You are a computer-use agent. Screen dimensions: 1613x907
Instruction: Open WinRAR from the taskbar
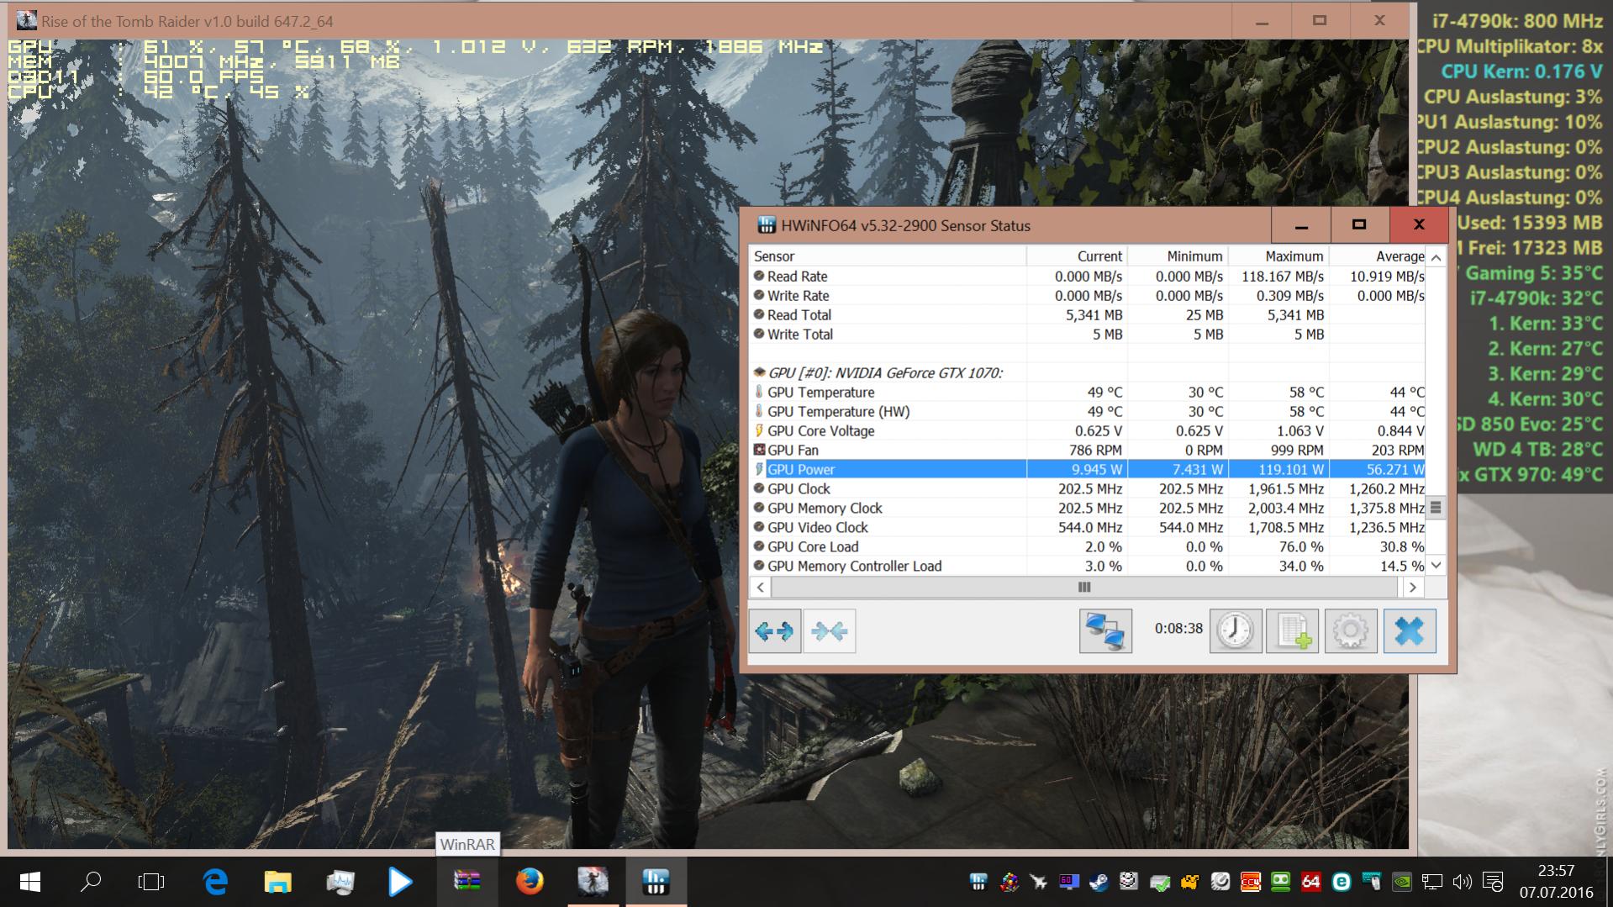tap(467, 882)
